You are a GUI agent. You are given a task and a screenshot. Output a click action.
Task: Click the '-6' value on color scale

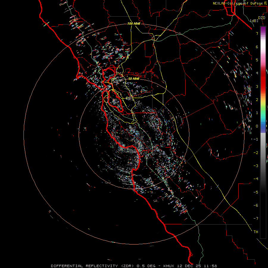[x=256, y=205]
